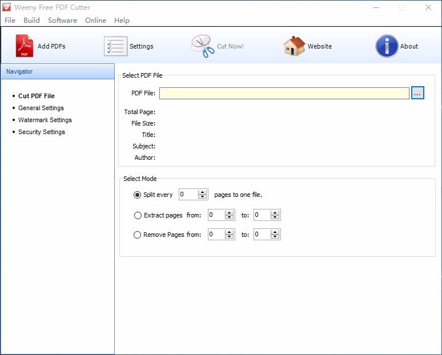
Task: Open the Build menu
Action: click(31, 21)
